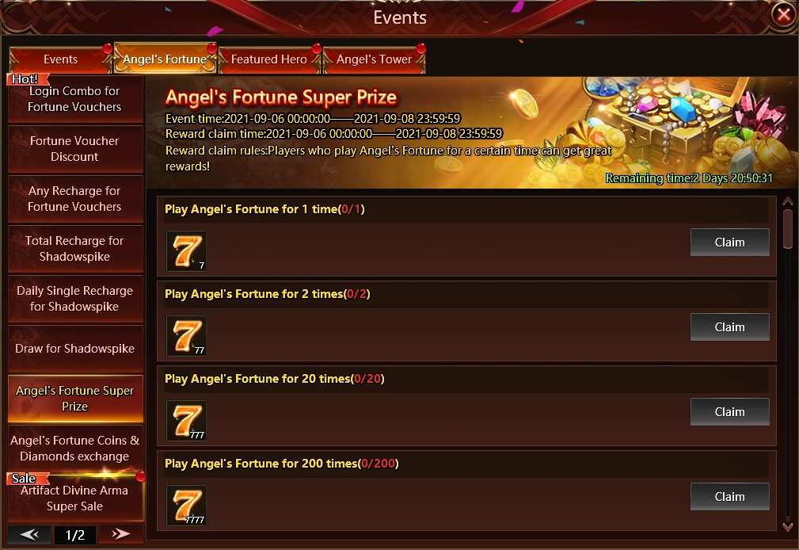Claim reward for playing 200 times
The image size is (799, 550).
click(729, 496)
